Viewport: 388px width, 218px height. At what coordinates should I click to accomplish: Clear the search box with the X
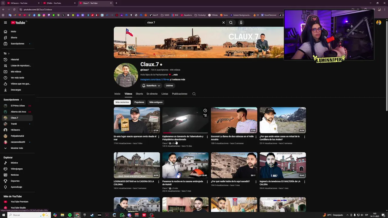tap(223, 22)
